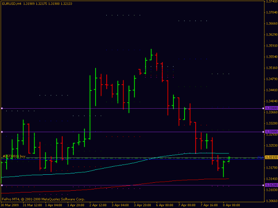The height and width of the screenshot is (208, 278).
Task: Click the 1.35160 price axis value
Action: coord(272,68)
